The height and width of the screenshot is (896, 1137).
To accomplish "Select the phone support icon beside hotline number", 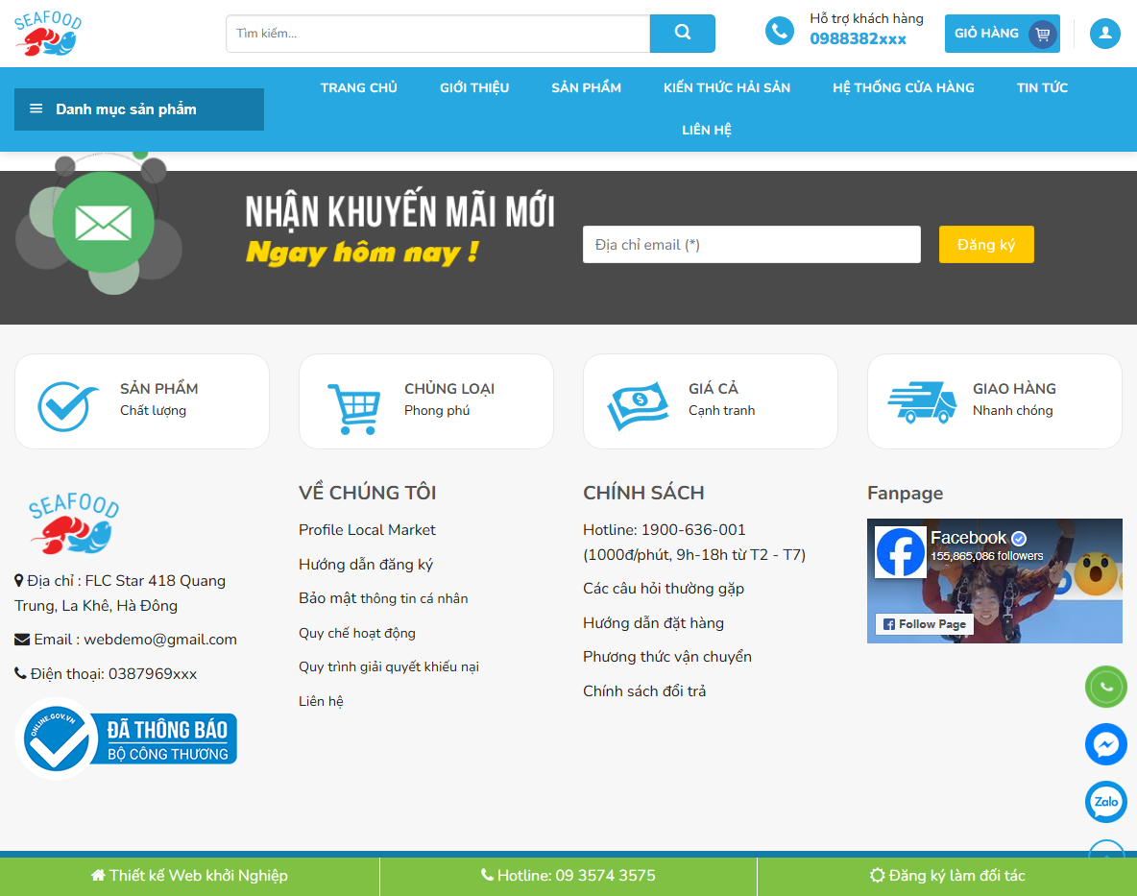I will 779,30.
